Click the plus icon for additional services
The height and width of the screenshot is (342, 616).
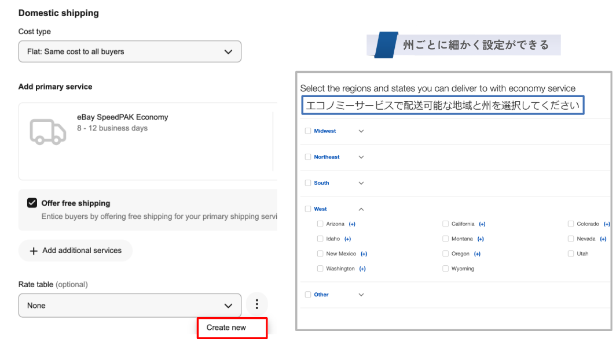click(x=33, y=251)
